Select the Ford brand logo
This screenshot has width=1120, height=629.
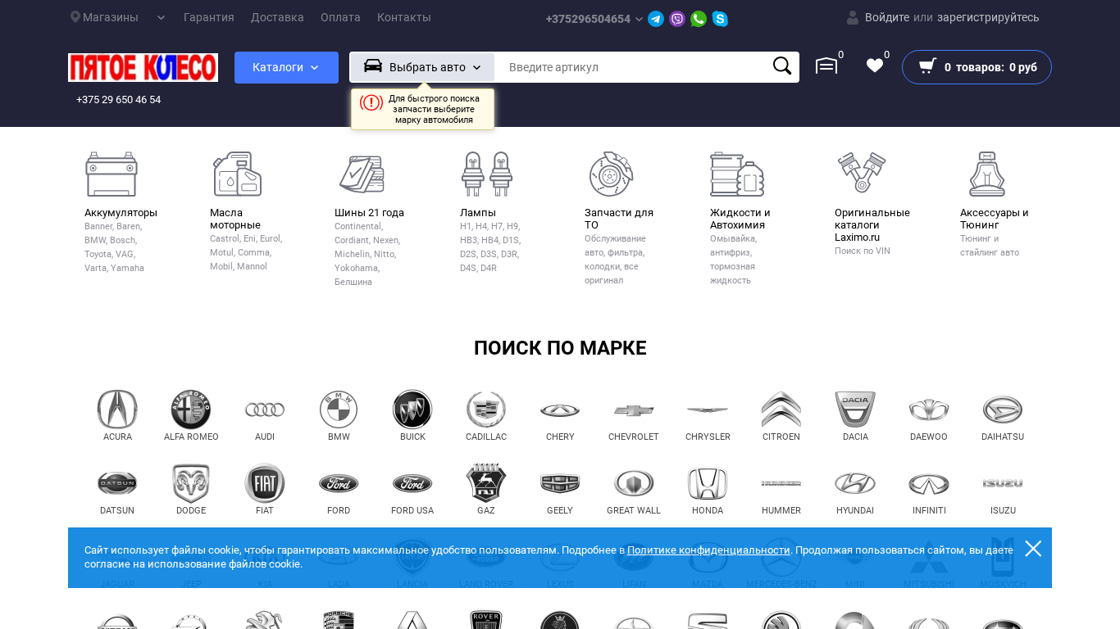339,483
